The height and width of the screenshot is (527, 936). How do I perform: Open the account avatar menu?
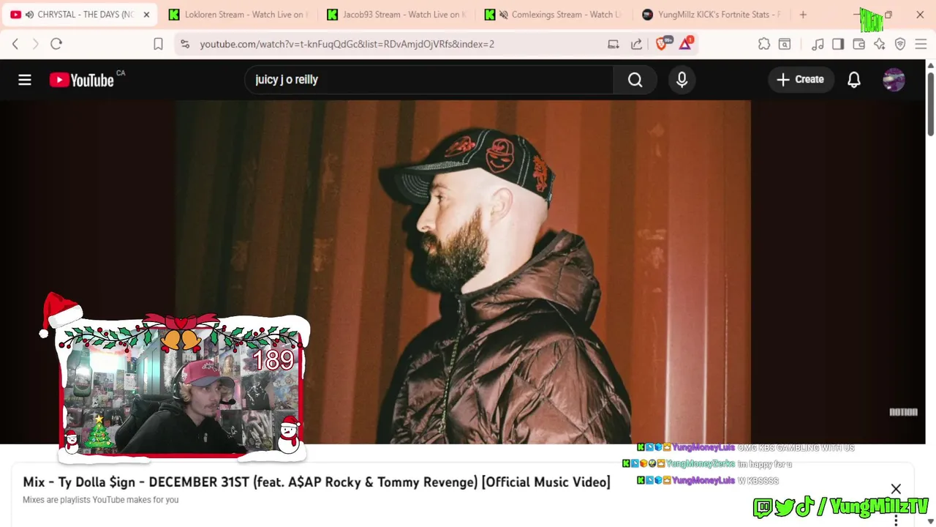tap(894, 80)
